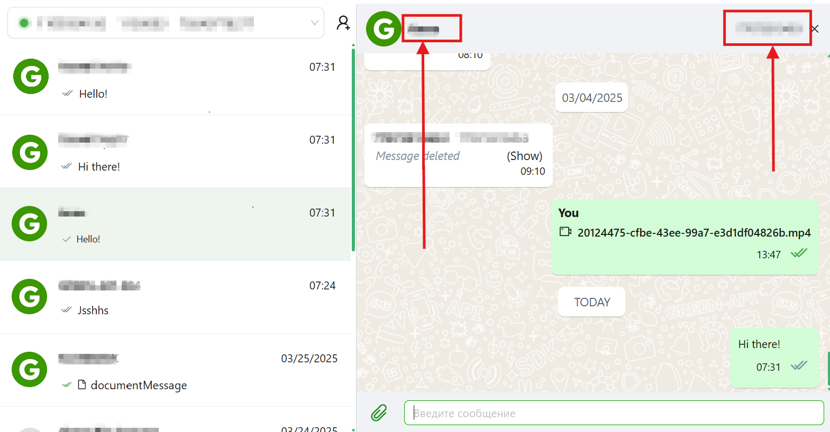Click the add contact icon
Screen dimensions: 830x432
coord(343,23)
